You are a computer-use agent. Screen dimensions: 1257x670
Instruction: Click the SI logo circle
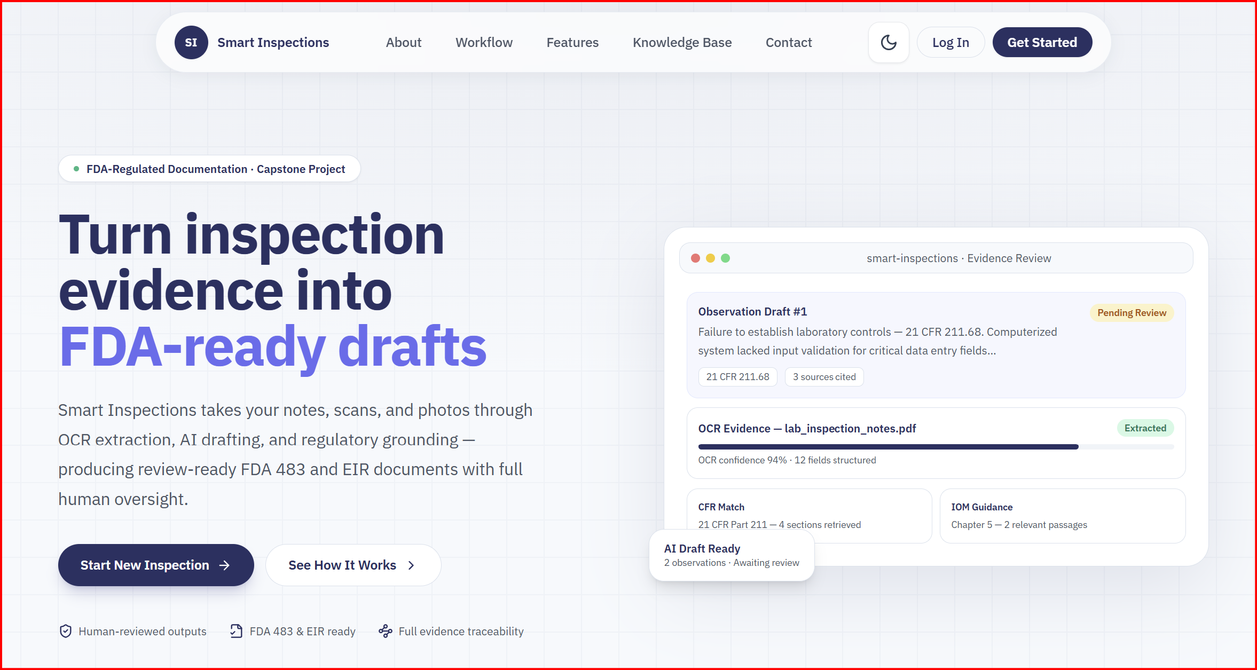(191, 42)
